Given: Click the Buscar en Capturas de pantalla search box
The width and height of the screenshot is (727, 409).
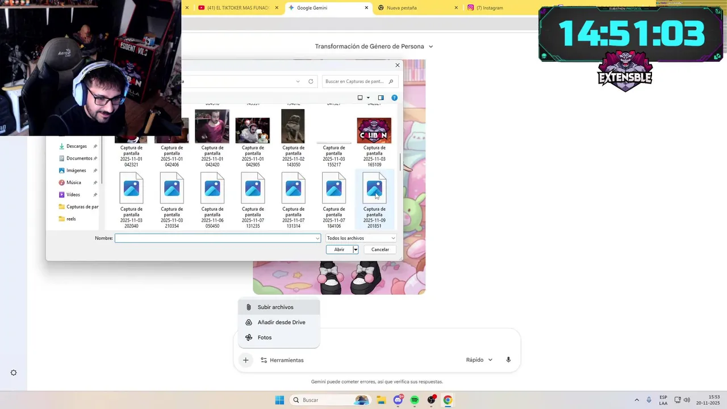Looking at the screenshot, I should (x=360, y=81).
